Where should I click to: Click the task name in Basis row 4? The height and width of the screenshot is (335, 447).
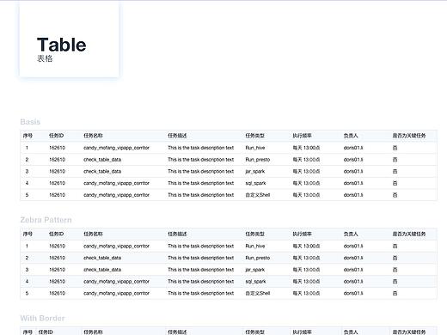[116, 183]
